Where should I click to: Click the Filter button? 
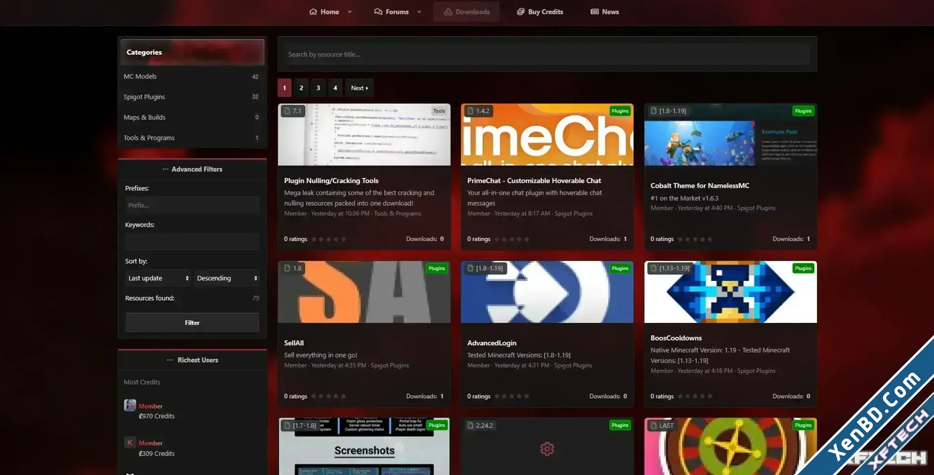192,323
